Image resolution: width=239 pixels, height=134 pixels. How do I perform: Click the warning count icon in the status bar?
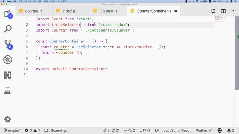[35, 130]
